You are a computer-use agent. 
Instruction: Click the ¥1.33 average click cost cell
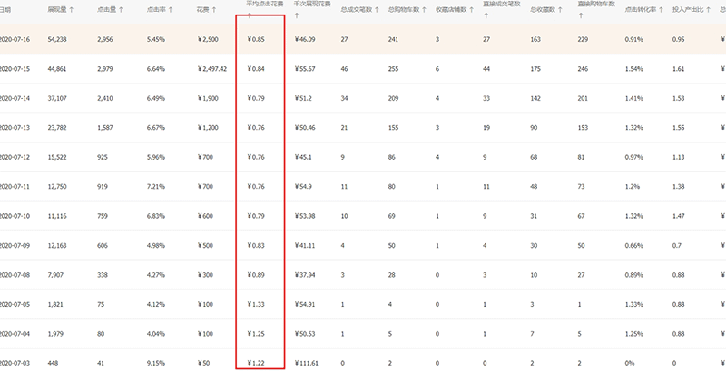tap(256, 302)
